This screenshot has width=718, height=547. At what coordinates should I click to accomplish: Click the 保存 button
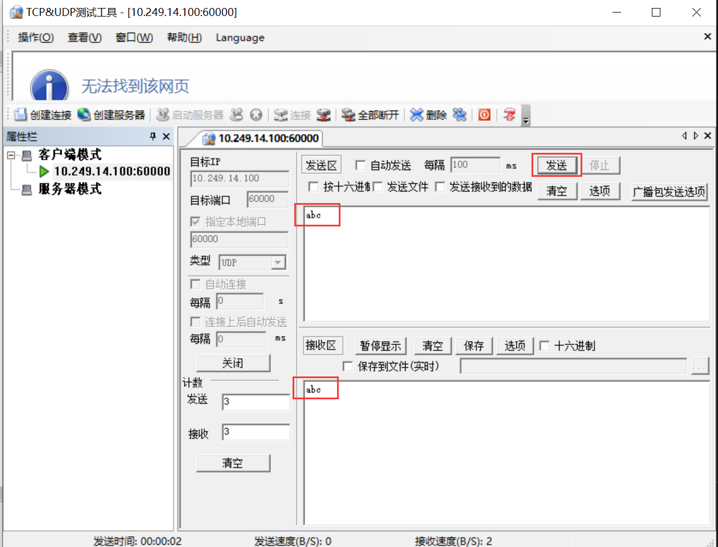click(473, 346)
